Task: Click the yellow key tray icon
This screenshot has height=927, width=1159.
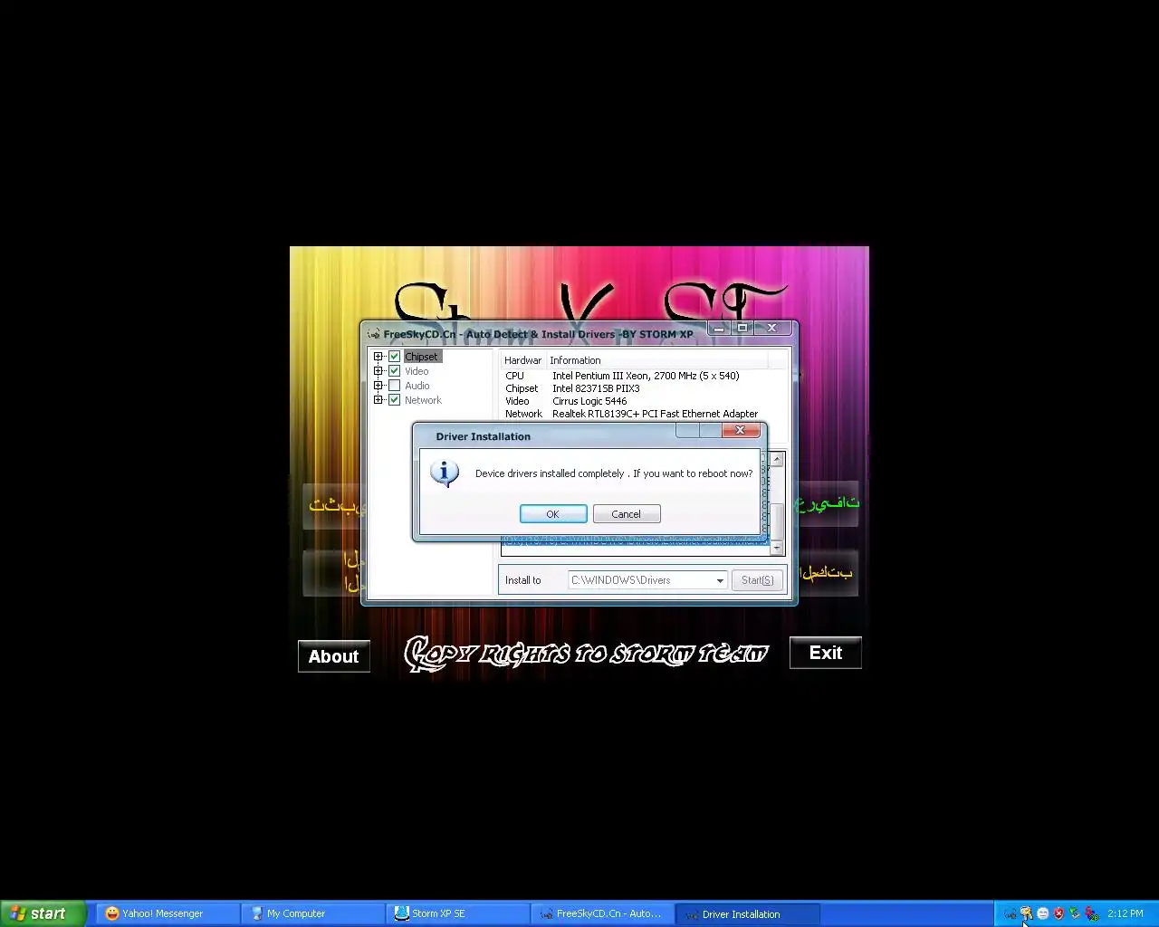Action: coord(1026,913)
